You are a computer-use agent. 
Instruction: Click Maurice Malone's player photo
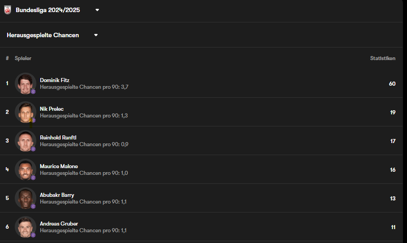point(26,169)
